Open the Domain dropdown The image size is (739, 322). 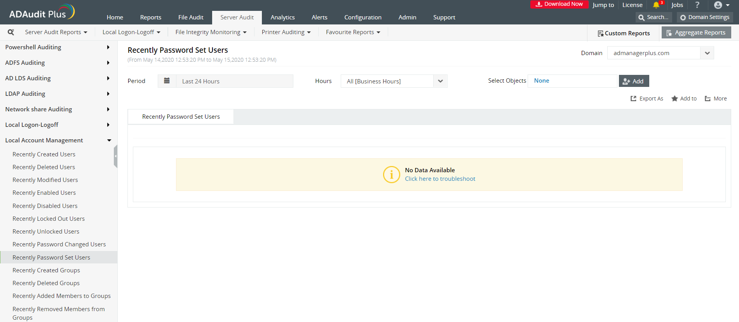[x=661, y=53]
